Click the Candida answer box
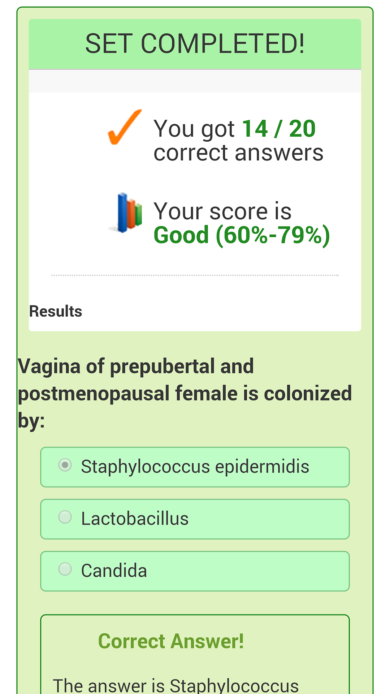This screenshot has height=694, width=390. [195, 571]
